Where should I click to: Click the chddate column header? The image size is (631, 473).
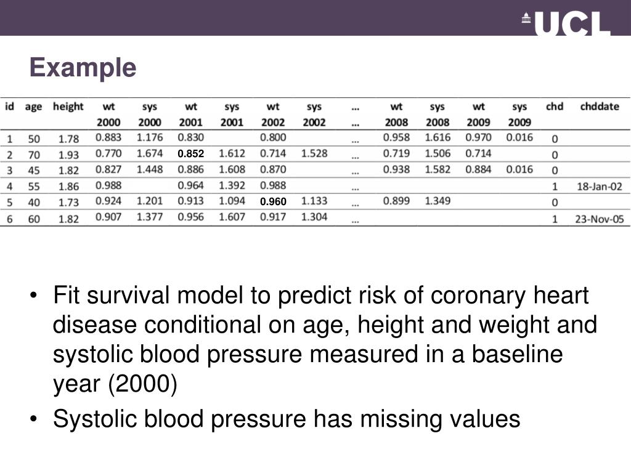click(599, 107)
